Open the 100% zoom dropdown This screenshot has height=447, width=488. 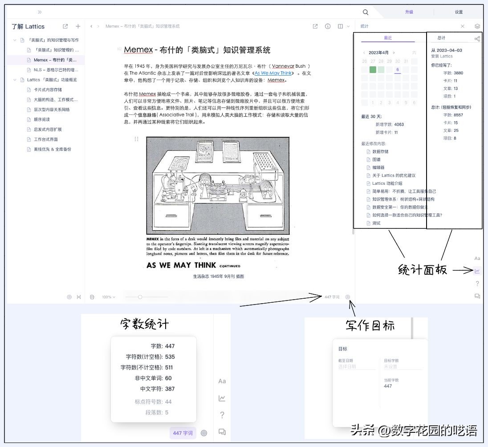click(109, 297)
